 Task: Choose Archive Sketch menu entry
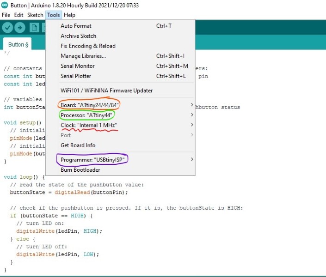tap(120, 36)
